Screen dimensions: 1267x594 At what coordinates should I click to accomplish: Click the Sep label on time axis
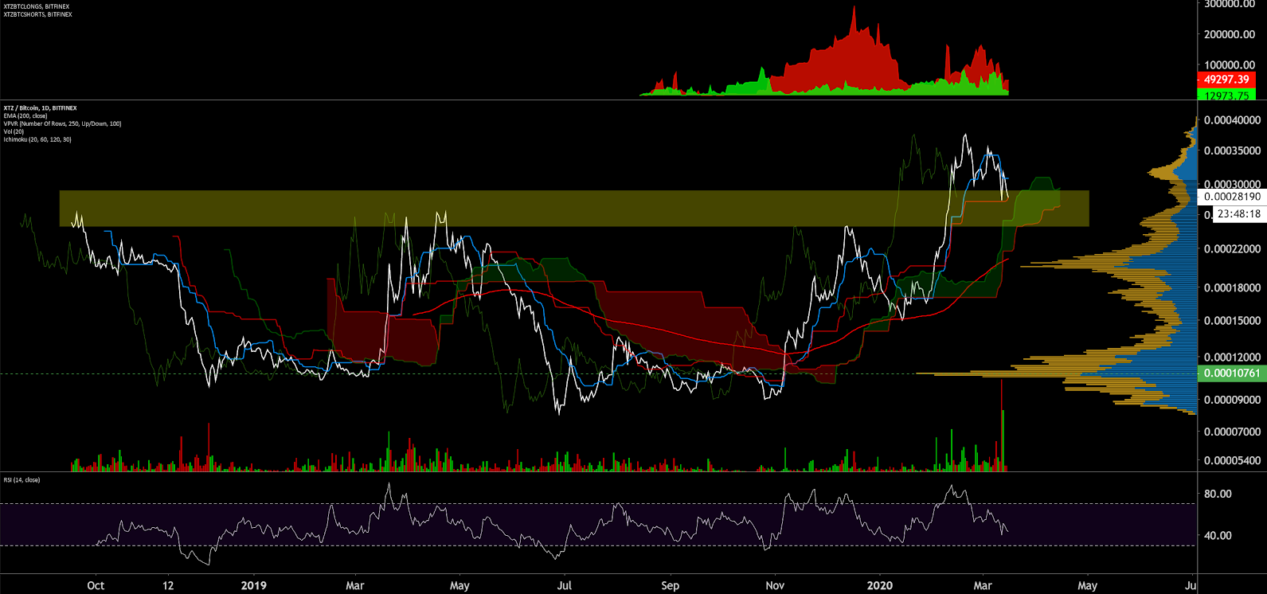pos(670,585)
